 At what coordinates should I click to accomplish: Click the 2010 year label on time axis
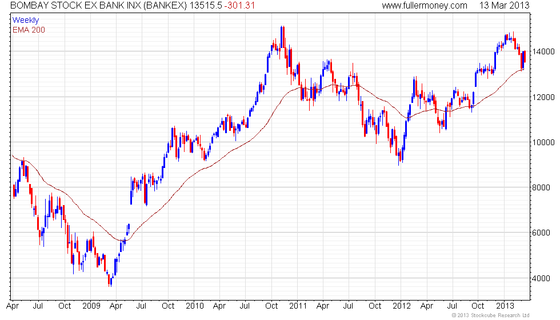195,306
